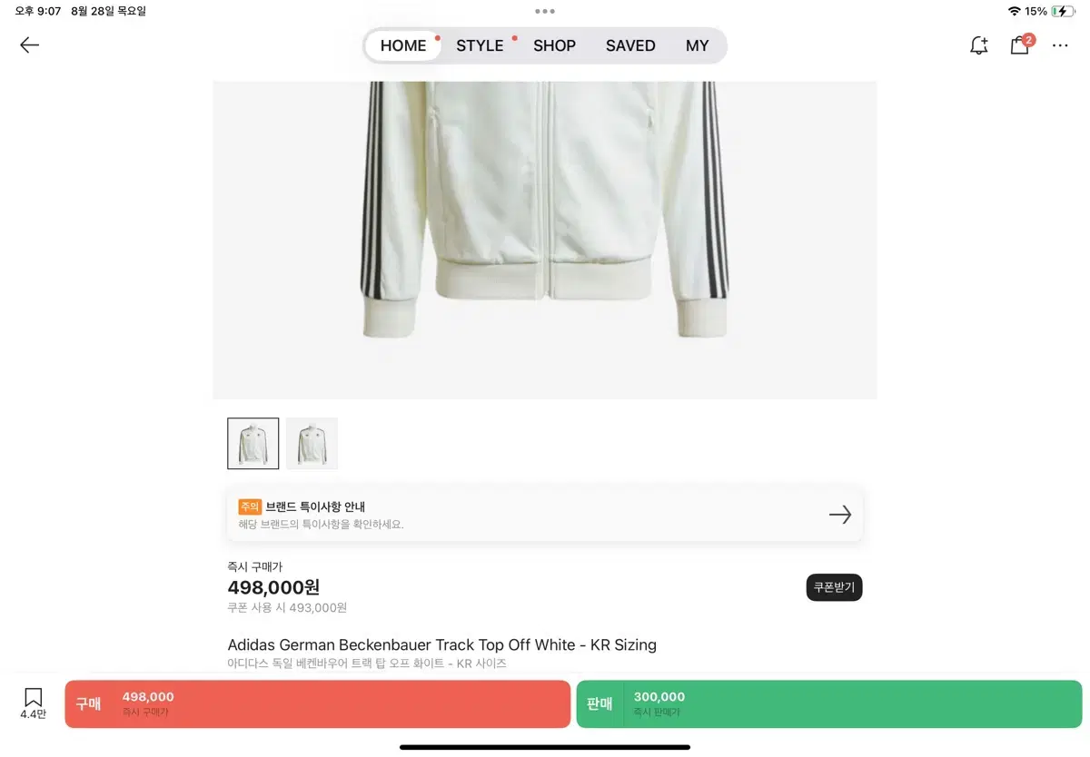The height and width of the screenshot is (757, 1090).
Task: Tap the multitasking dots at top center
Action: coord(544,12)
